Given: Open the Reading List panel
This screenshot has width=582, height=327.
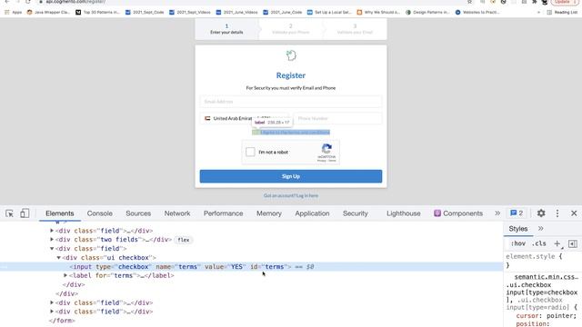Looking at the screenshot, I should pos(562,12).
